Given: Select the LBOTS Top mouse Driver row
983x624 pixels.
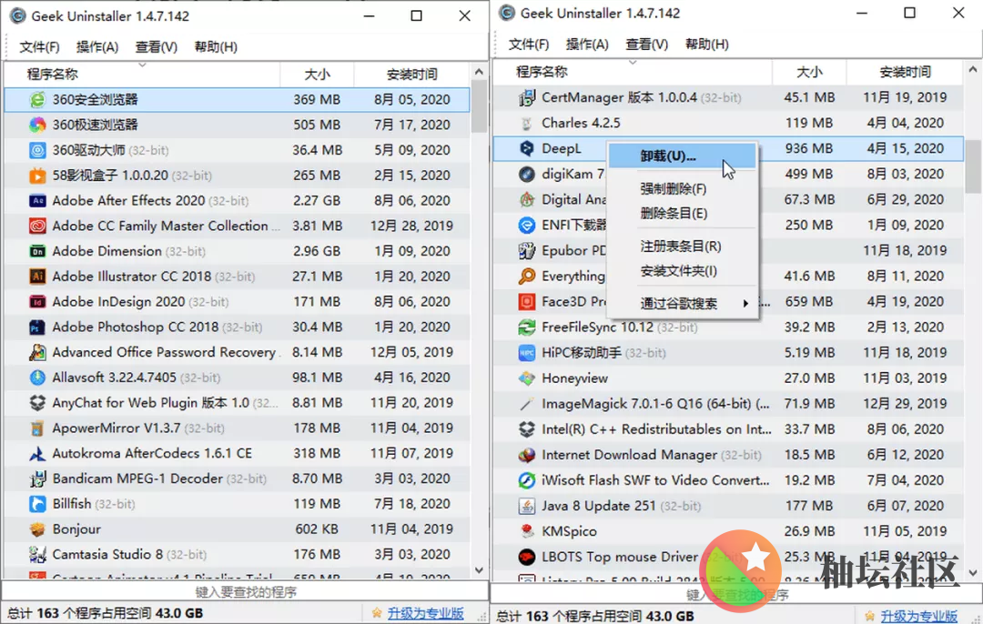Looking at the screenshot, I should point(728,557).
